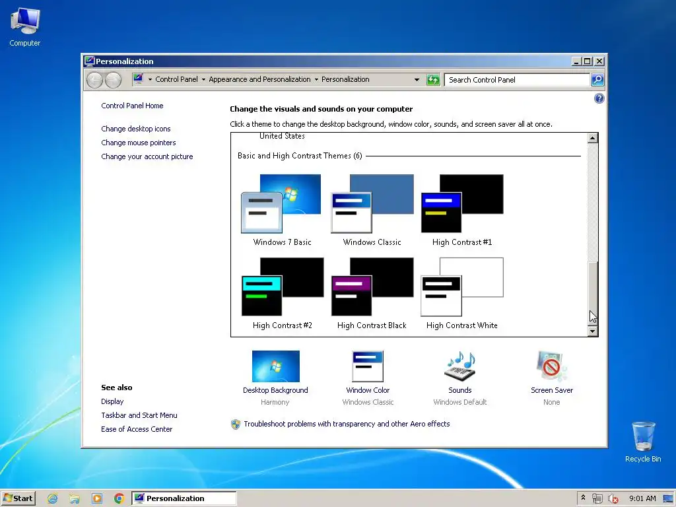Click the Desktop Background text link
Screen dimensions: 676x507
pyautogui.click(x=275, y=390)
